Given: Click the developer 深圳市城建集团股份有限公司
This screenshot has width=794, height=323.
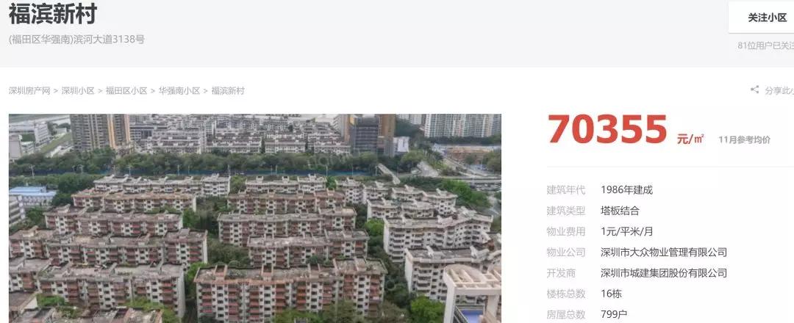Looking at the screenshot, I should pyautogui.click(x=664, y=273).
